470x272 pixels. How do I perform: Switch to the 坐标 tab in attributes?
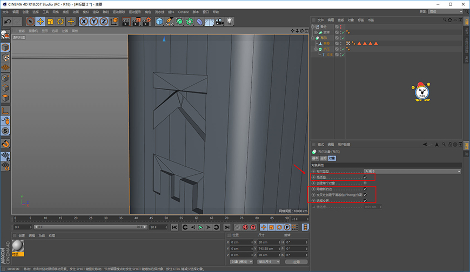pyautogui.click(x=323, y=158)
